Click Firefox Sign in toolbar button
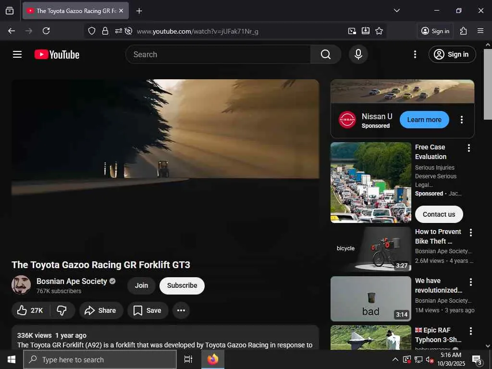492x369 pixels. (x=435, y=31)
